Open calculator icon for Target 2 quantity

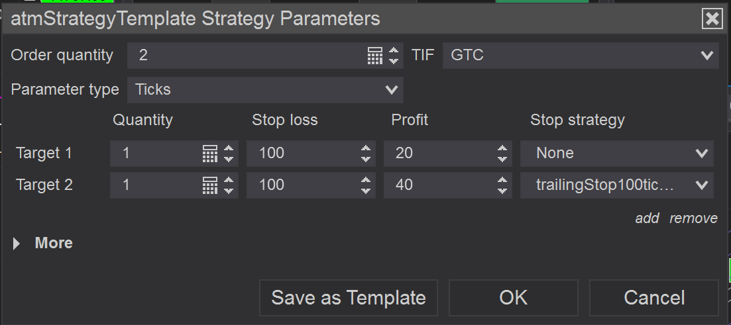click(x=209, y=185)
